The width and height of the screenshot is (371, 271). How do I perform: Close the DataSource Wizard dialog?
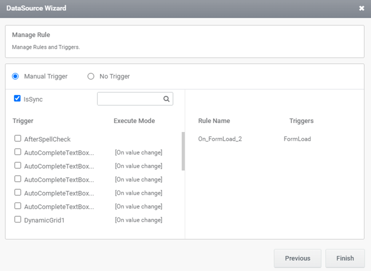pos(361,8)
